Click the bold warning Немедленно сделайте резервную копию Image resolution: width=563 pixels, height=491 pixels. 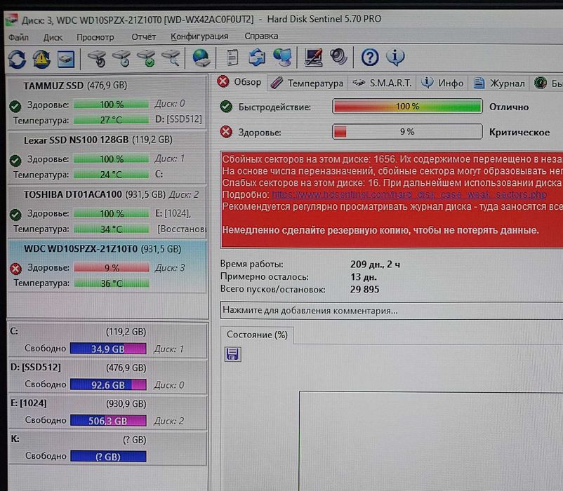(380, 230)
